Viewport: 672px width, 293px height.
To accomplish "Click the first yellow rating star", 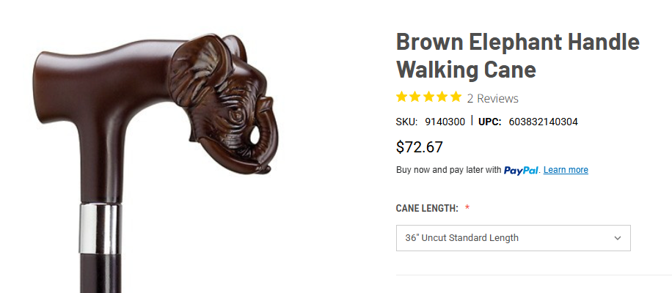I will [x=402, y=97].
